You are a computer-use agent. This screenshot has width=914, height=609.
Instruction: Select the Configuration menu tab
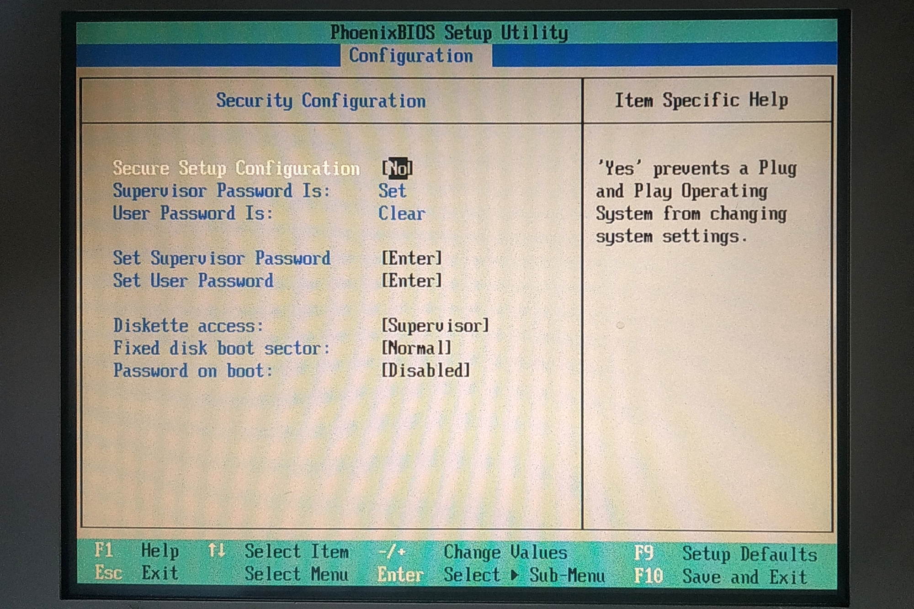pos(411,56)
